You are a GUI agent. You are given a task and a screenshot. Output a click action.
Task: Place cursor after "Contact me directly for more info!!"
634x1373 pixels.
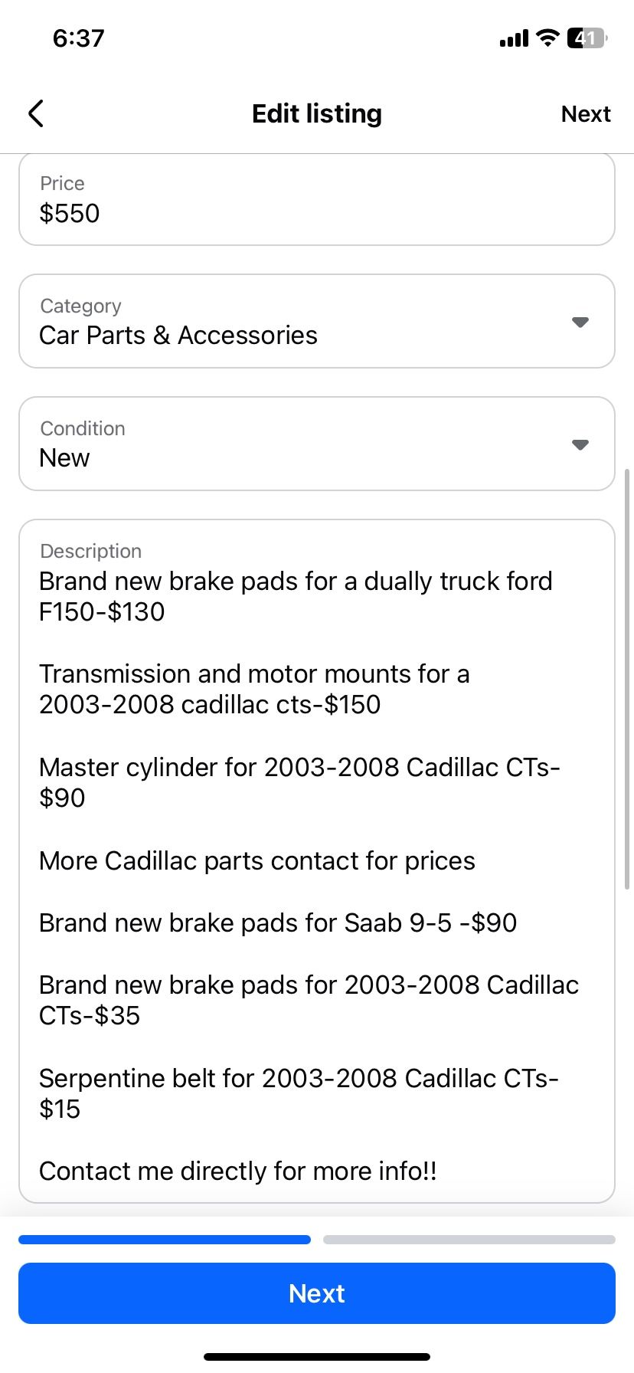click(439, 1171)
